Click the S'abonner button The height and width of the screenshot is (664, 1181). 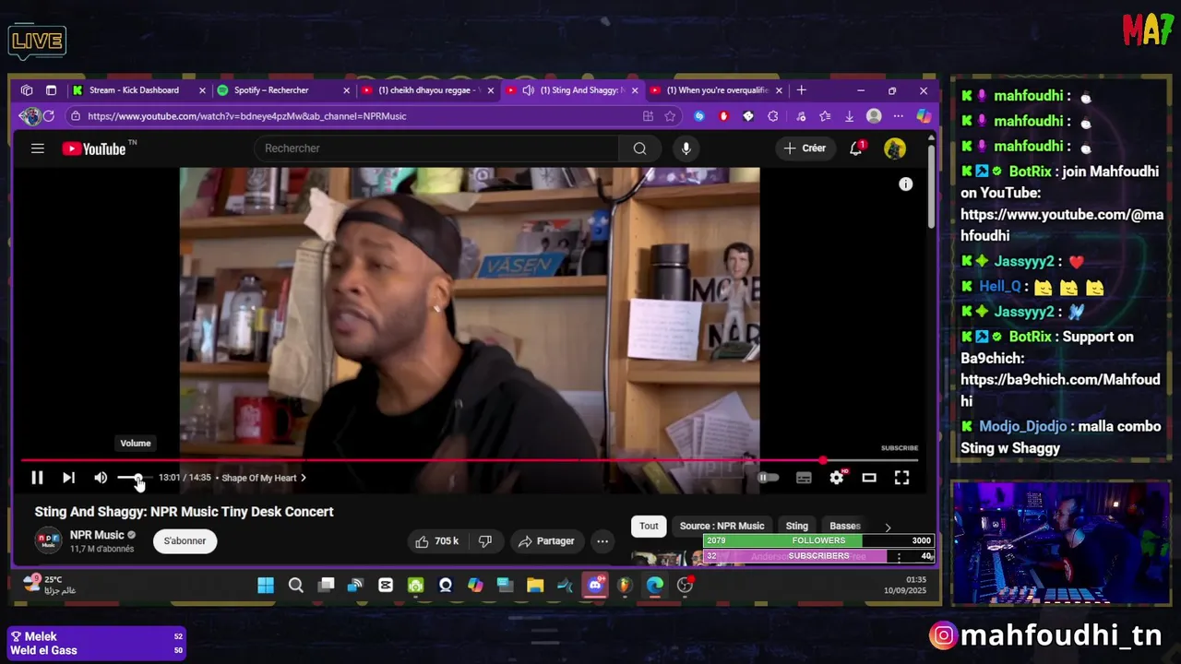185,541
